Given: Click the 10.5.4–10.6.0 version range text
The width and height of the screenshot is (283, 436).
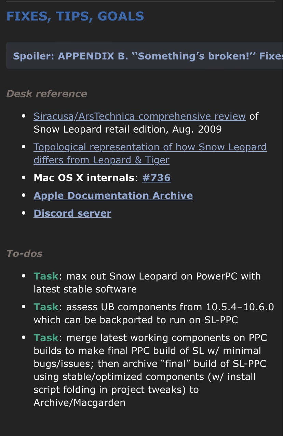Looking at the screenshot, I should (240, 307).
